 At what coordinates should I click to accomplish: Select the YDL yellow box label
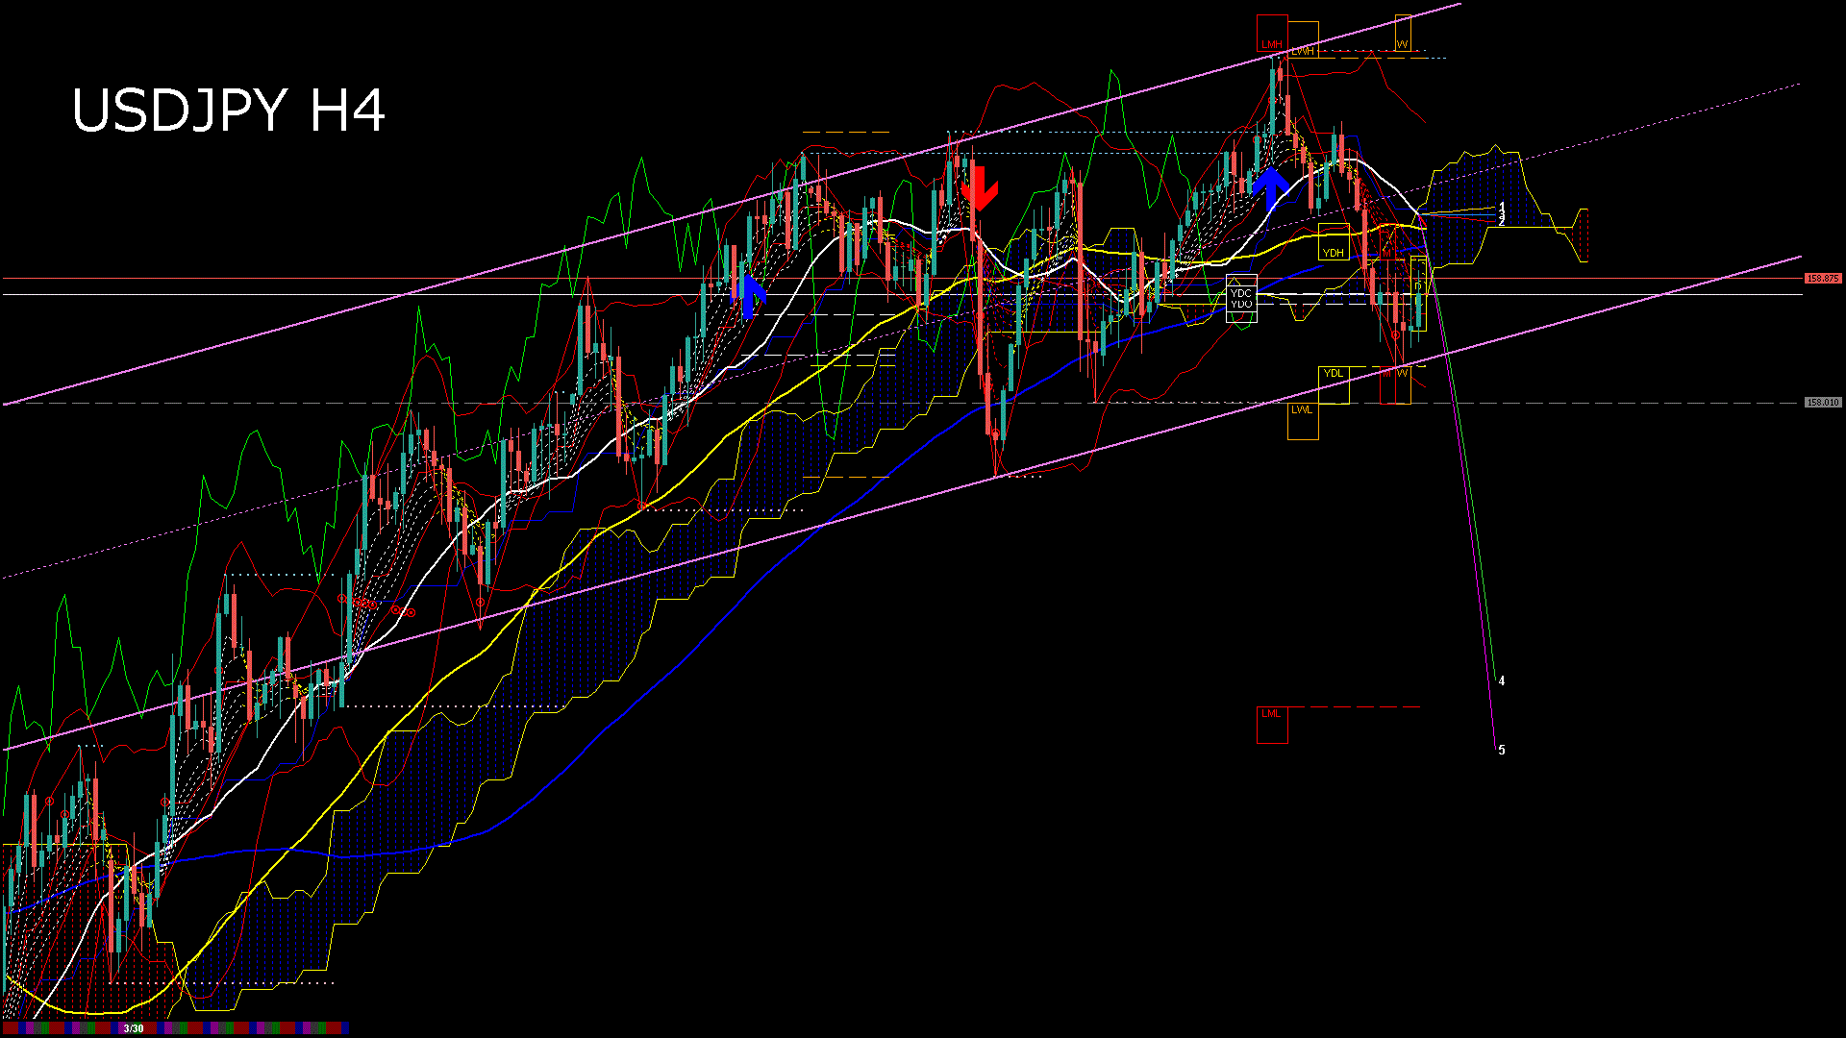coord(1333,373)
